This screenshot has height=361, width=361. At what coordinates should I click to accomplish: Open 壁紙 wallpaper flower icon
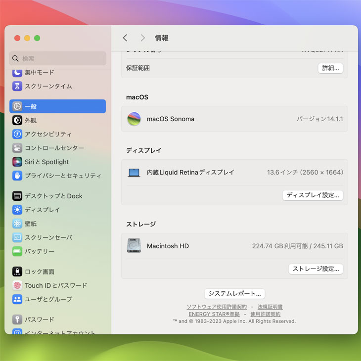tap(17, 224)
